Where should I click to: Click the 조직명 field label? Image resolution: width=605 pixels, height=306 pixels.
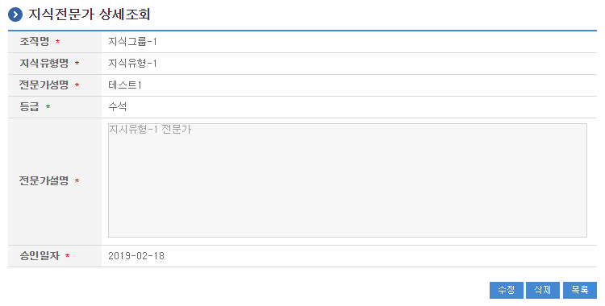[x=35, y=42]
